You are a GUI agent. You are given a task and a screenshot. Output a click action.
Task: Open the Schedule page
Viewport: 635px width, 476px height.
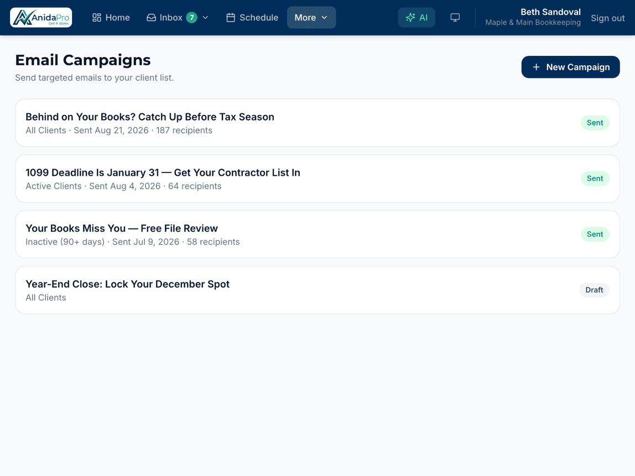coord(252,17)
